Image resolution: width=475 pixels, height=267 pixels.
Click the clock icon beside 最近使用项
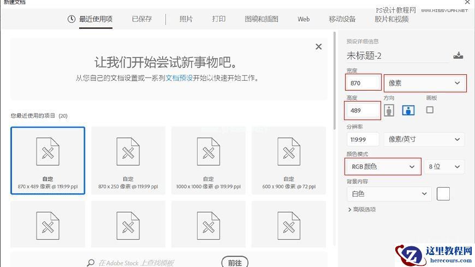[71, 19]
